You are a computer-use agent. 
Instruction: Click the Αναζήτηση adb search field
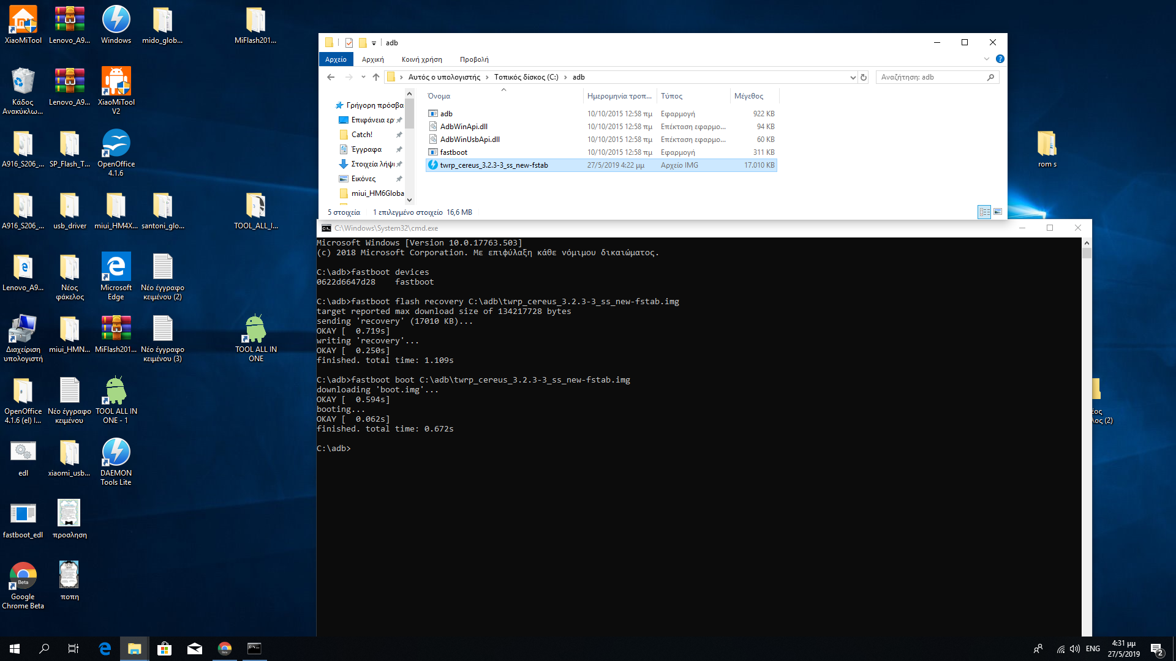tap(931, 77)
